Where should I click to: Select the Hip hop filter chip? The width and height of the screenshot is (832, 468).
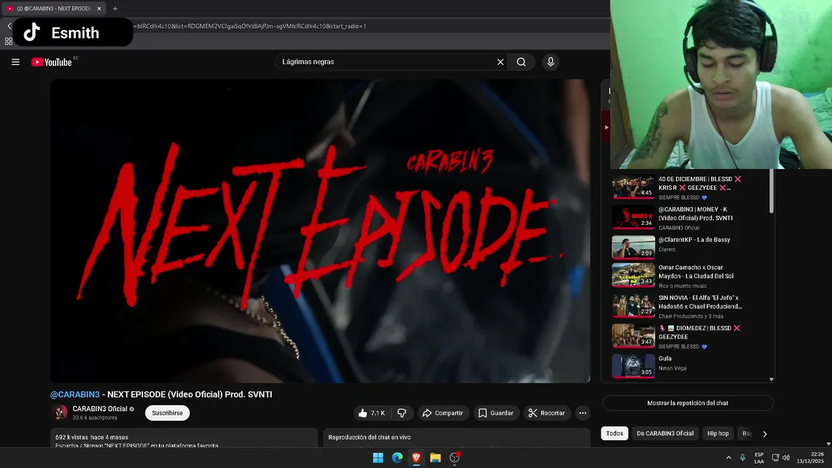click(x=718, y=434)
